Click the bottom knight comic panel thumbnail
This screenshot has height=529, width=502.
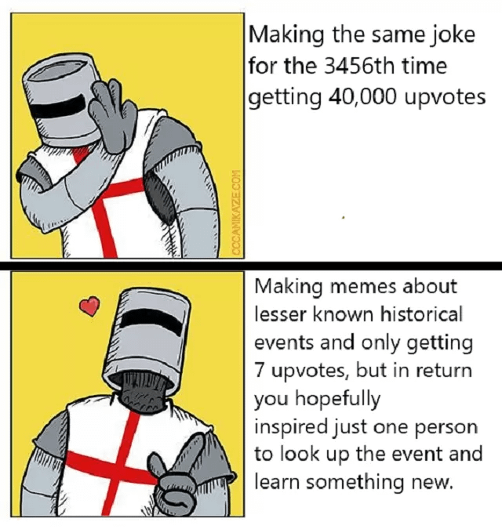click(x=127, y=394)
